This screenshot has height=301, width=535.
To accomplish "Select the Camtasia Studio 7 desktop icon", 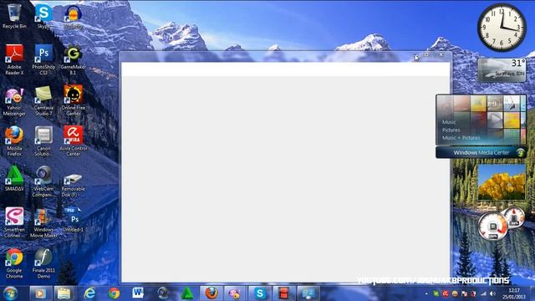I will point(43,101).
